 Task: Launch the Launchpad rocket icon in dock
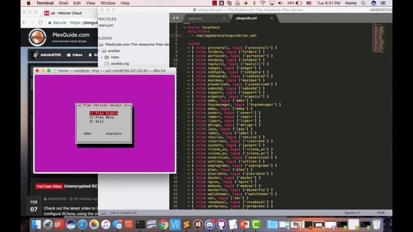(x=48, y=224)
